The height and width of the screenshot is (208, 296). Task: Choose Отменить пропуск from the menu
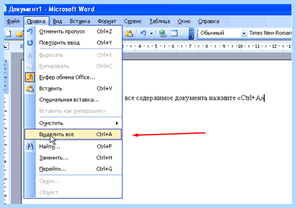(73, 32)
